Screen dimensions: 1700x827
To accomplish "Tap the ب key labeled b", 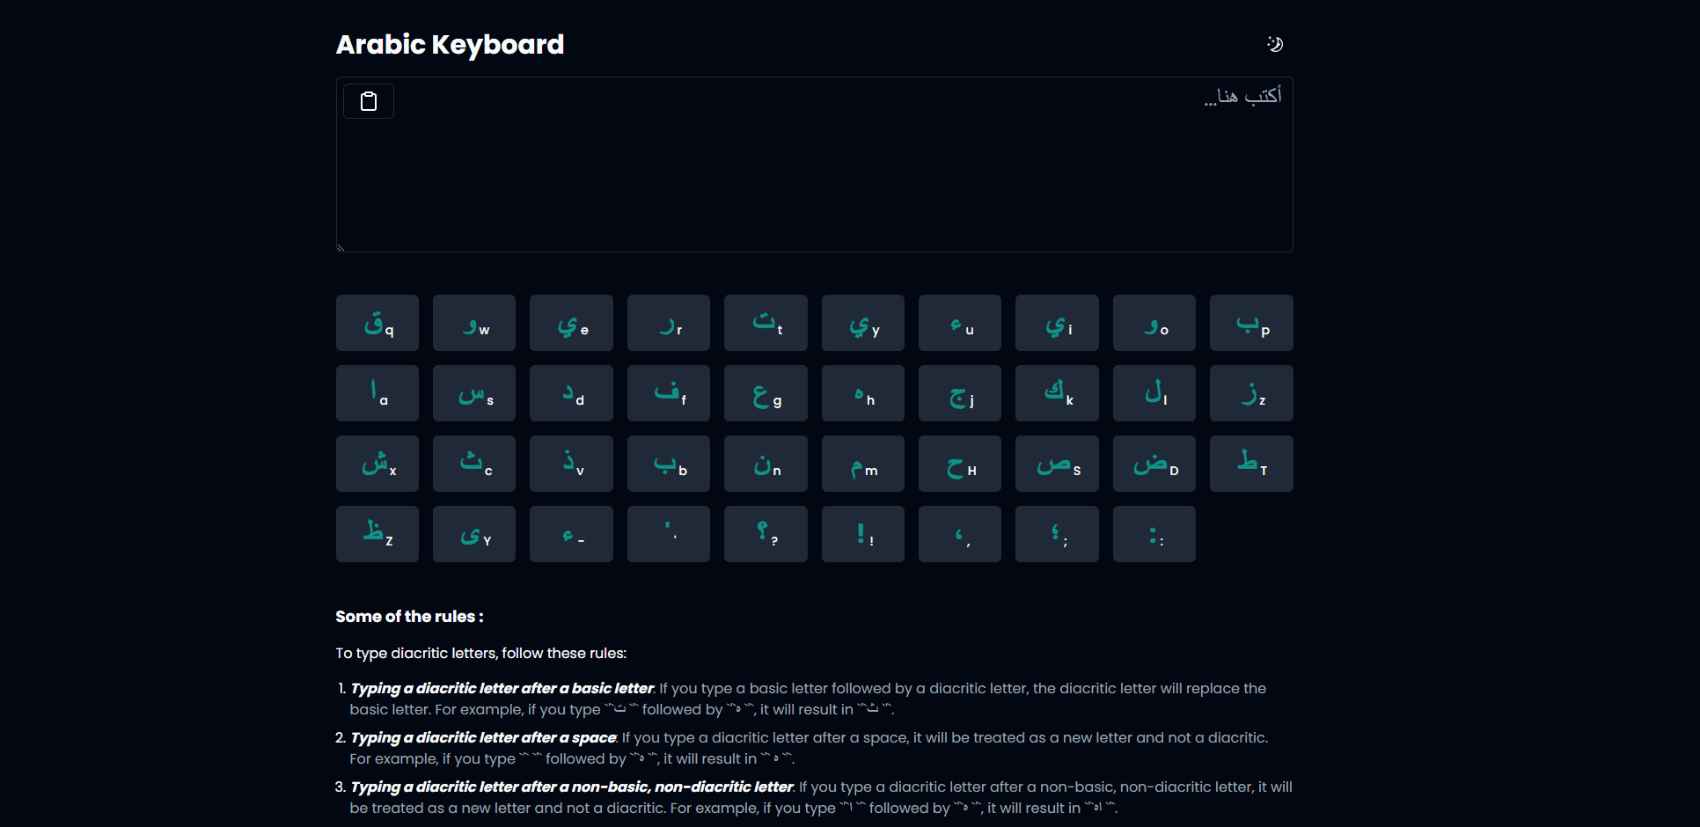I will (x=669, y=464).
